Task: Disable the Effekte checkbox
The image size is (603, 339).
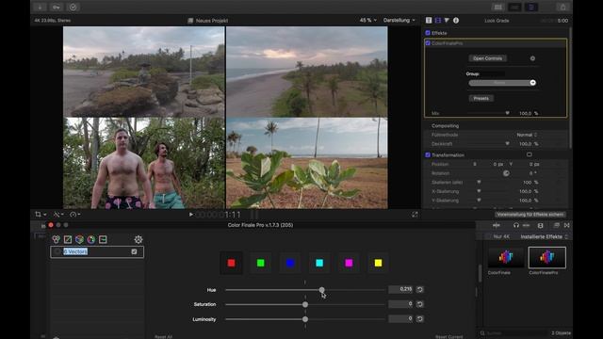Action: tap(428, 33)
